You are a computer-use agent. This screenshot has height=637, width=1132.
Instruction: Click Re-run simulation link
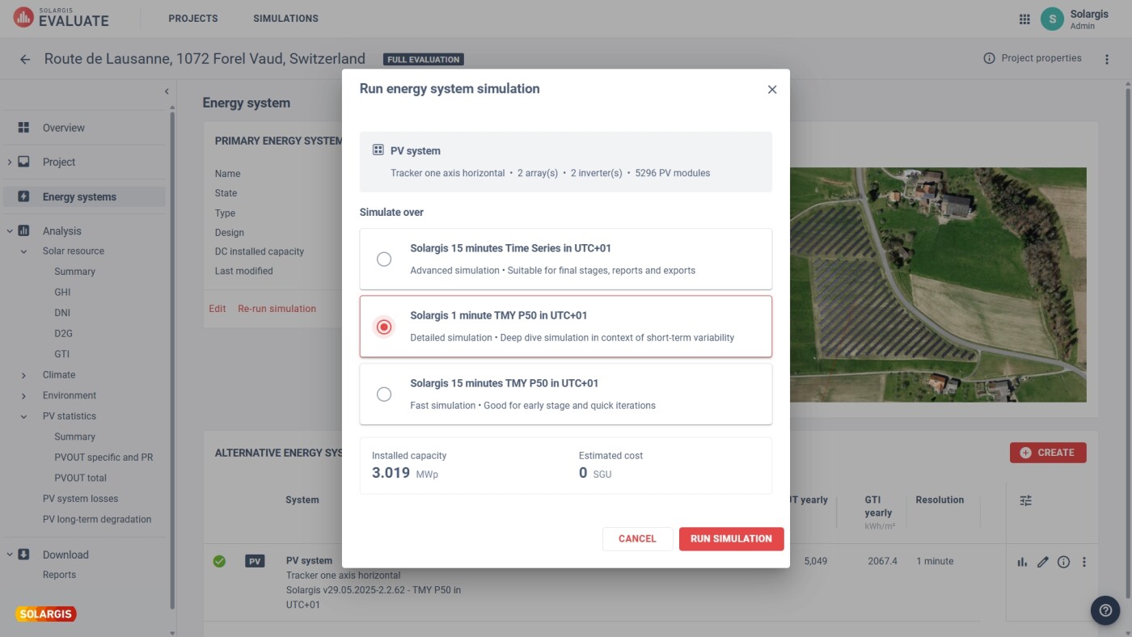click(277, 309)
